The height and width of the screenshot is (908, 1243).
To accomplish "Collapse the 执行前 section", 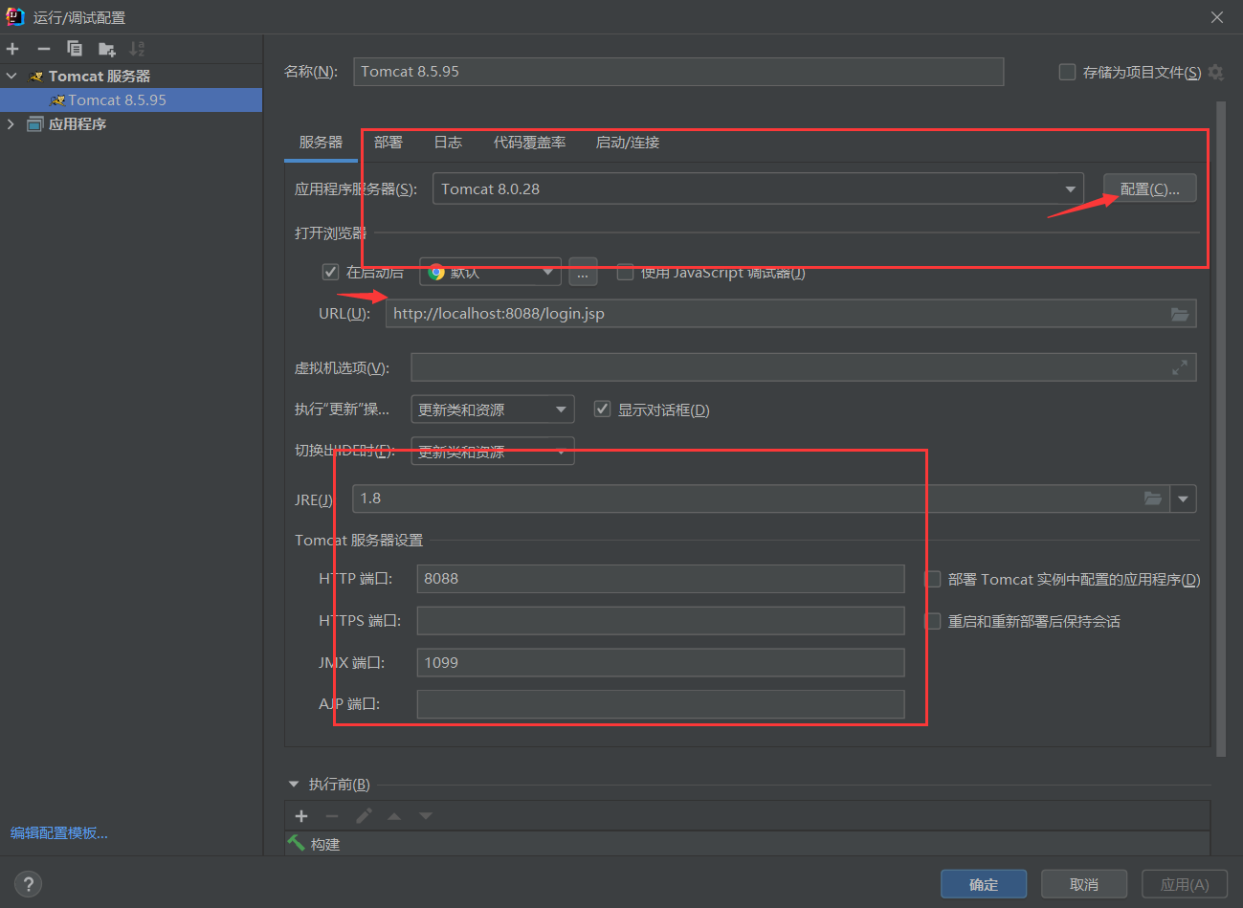I will pos(294,785).
